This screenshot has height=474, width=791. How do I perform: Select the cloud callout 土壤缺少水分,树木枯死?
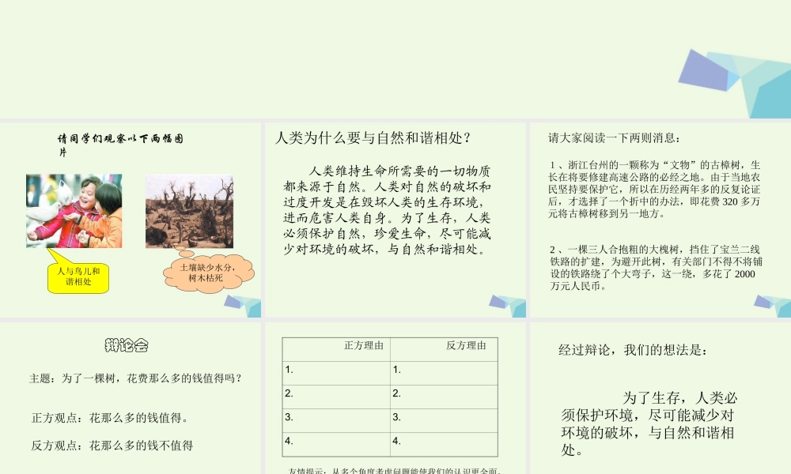pos(208,273)
